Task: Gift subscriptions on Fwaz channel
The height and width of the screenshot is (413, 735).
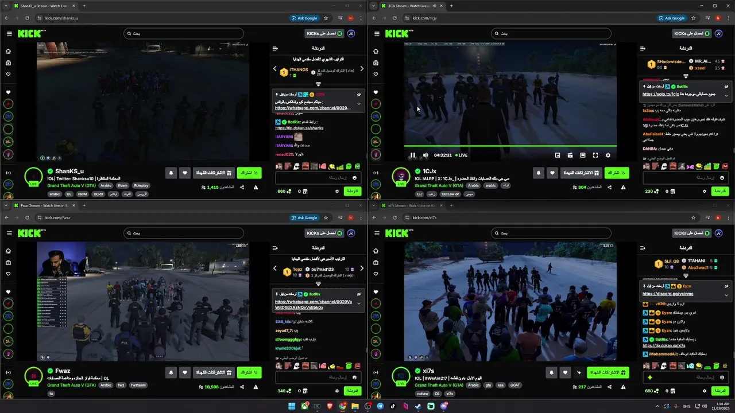Action: pyautogui.click(x=214, y=372)
